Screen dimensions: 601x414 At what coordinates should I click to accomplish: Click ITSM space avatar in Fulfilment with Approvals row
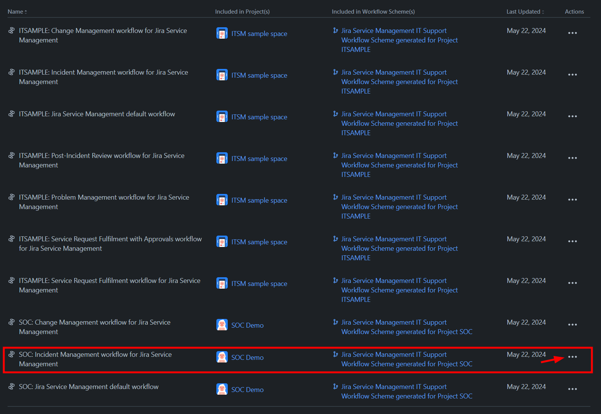[222, 242]
